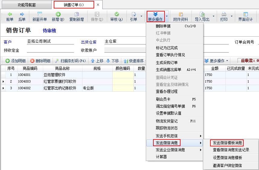Close the 销售订单(1) tab
This screenshot has width=259, height=170.
(x=98, y=5)
